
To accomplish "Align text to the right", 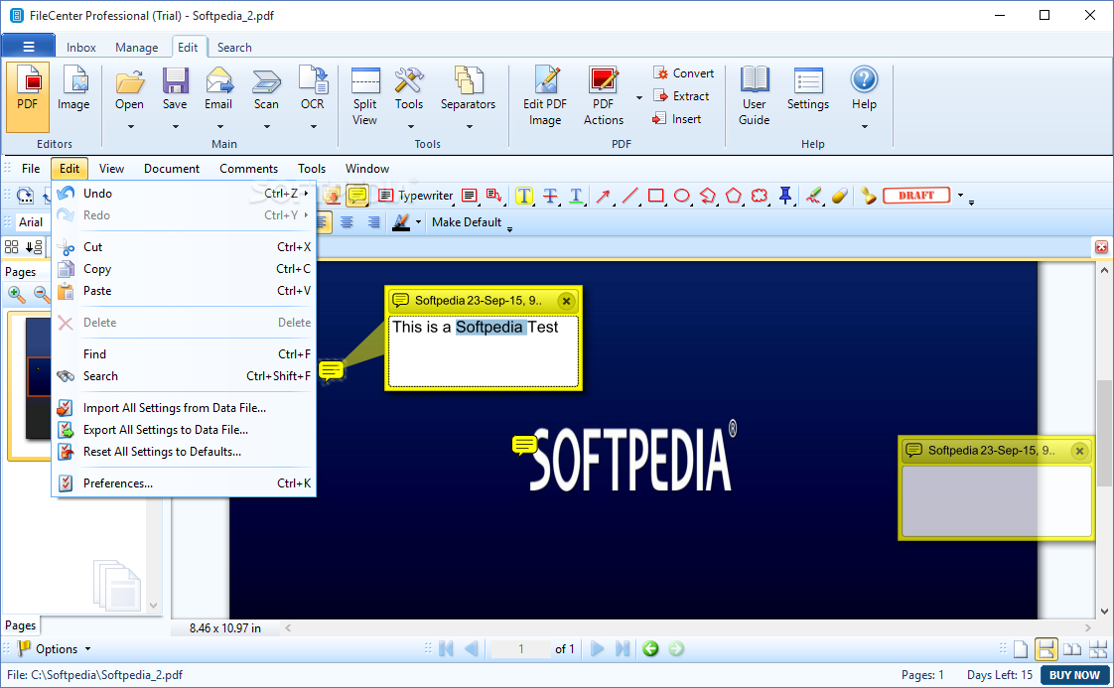I will [x=373, y=222].
